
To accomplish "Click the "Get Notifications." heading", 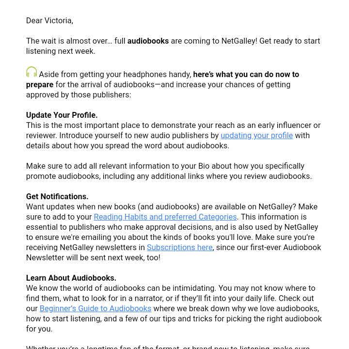I will 57,196.
